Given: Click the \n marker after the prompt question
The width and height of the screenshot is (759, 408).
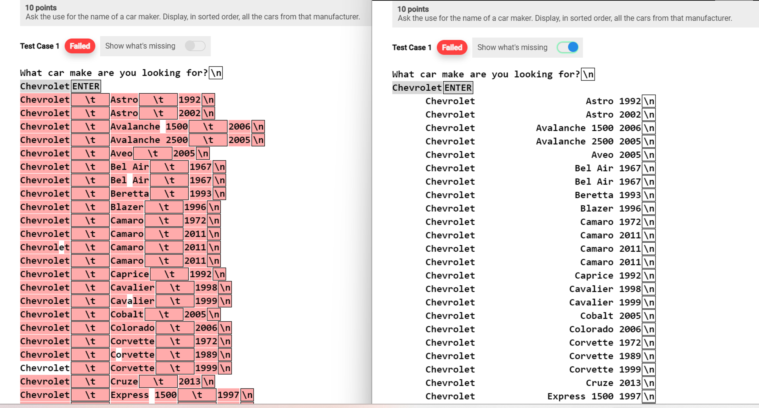Looking at the screenshot, I should pyautogui.click(x=216, y=73).
